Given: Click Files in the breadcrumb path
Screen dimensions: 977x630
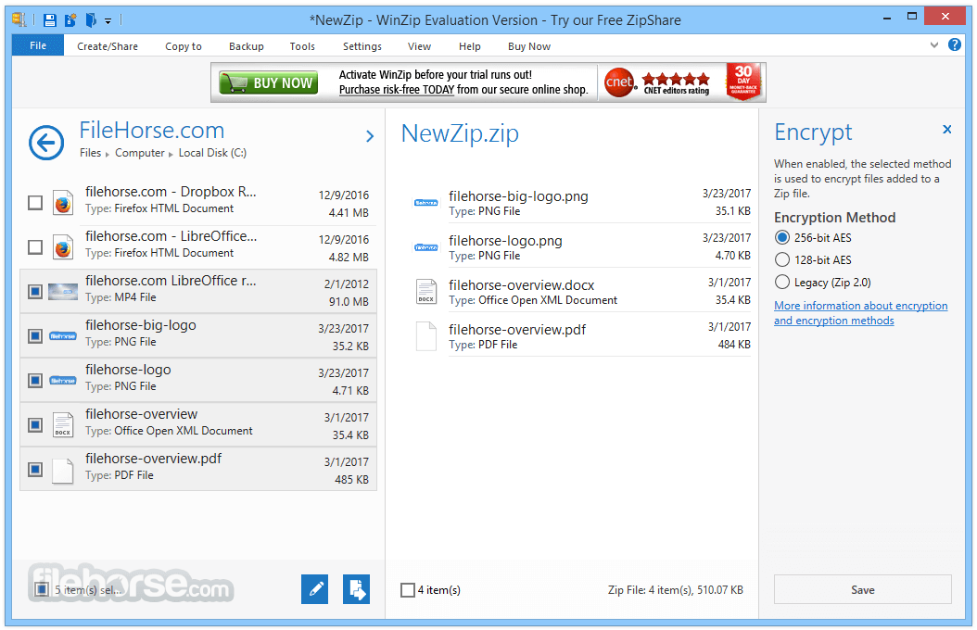Looking at the screenshot, I should pos(90,153).
